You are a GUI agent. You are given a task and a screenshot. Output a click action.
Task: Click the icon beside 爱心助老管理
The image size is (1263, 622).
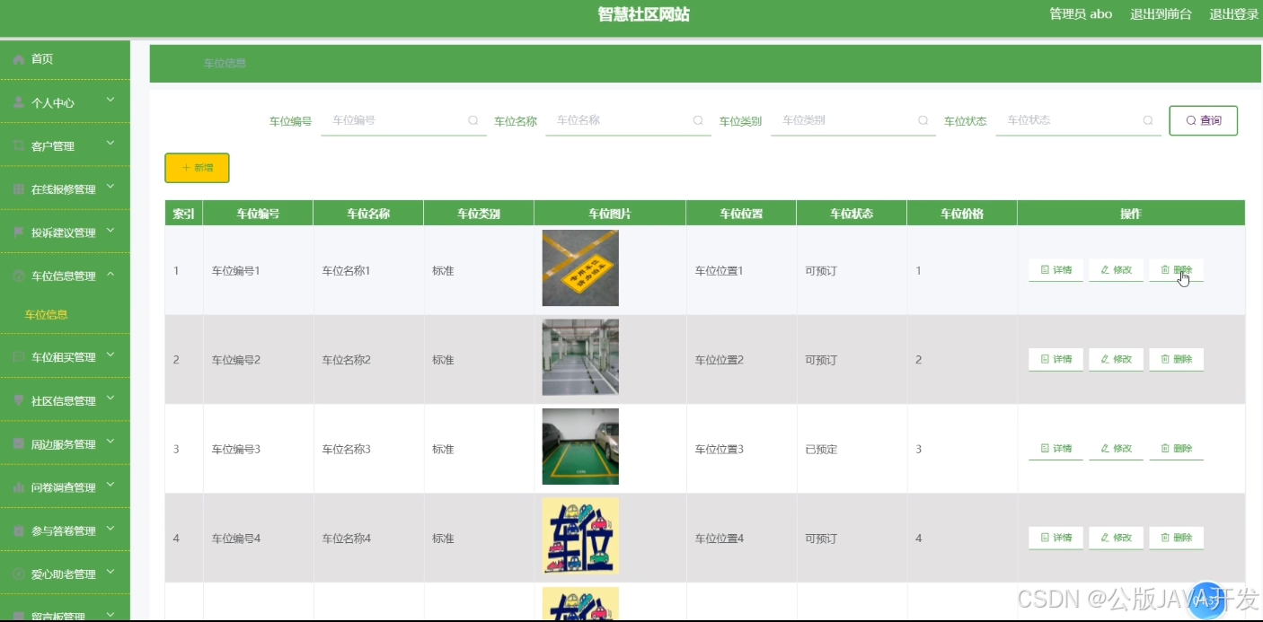(19, 574)
